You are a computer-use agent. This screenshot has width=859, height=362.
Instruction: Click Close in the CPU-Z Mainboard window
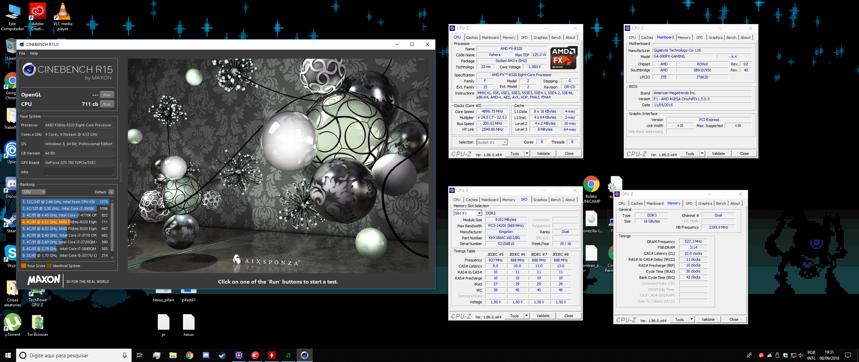coord(744,154)
